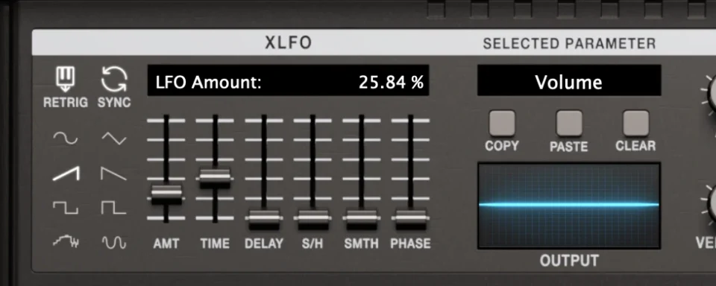
Task: Click the Volume selected parameter display
Action: [569, 80]
